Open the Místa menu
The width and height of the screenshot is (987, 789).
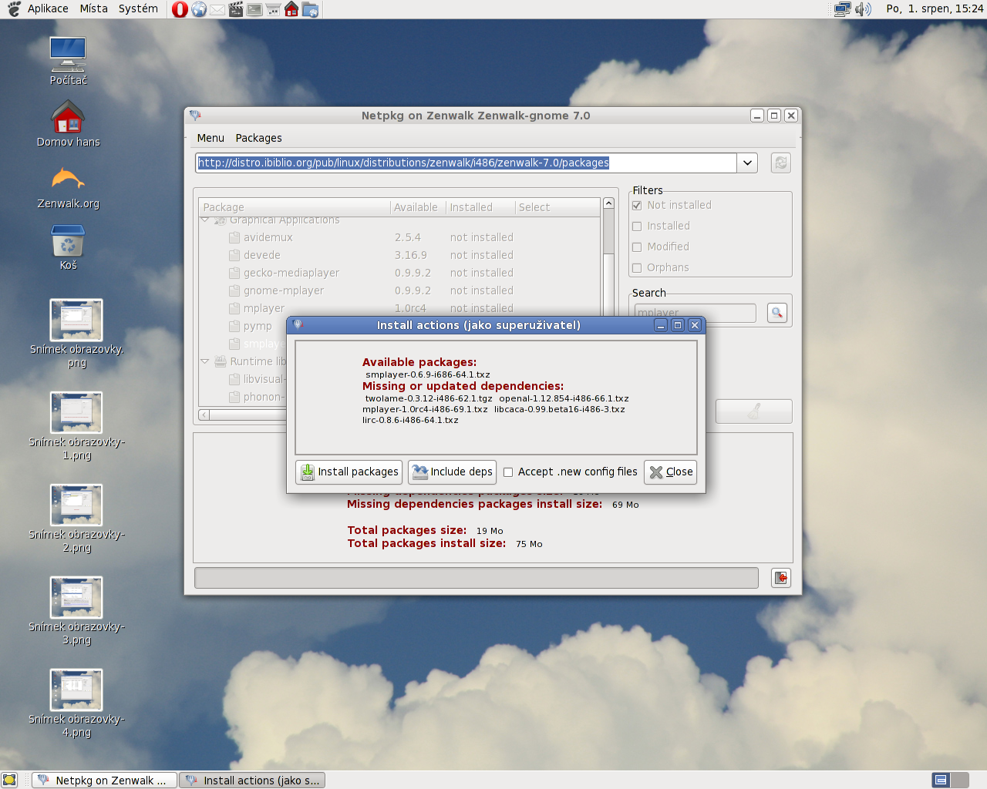tap(94, 8)
